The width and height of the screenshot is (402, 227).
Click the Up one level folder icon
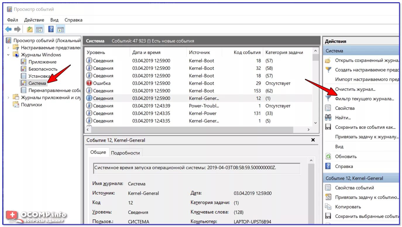tap(30, 29)
